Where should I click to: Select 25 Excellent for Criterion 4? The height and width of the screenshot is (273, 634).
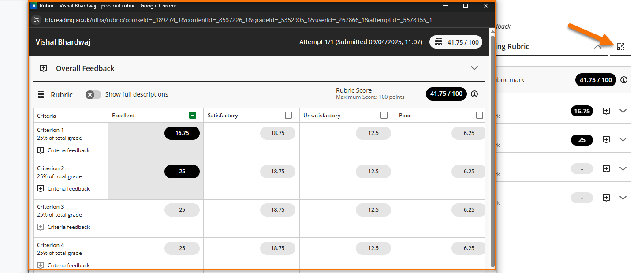point(182,248)
